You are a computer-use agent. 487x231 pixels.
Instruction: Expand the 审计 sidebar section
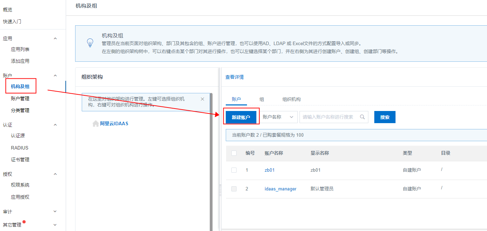pos(55,211)
